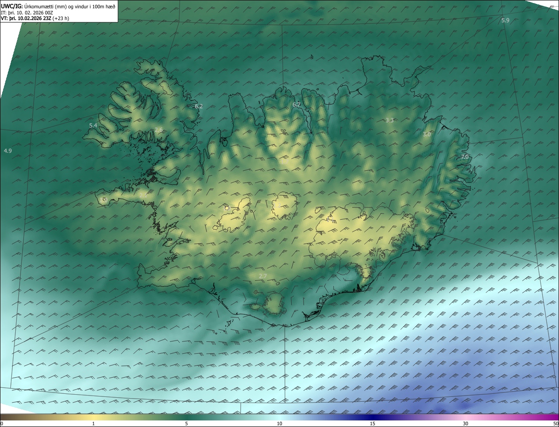Click the 50 label on the color scale
The width and height of the screenshot is (559, 427).
click(556, 424)
